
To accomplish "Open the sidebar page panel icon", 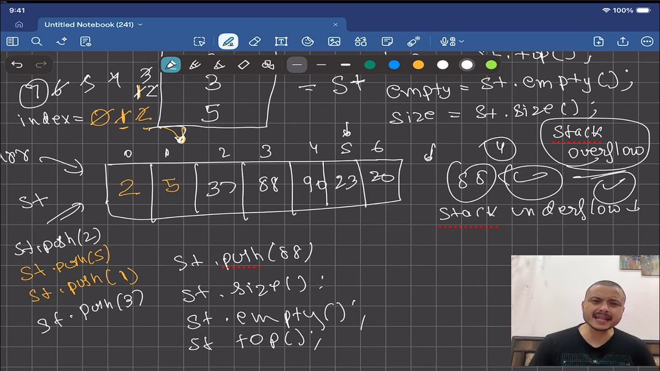I will pos(12,41).
